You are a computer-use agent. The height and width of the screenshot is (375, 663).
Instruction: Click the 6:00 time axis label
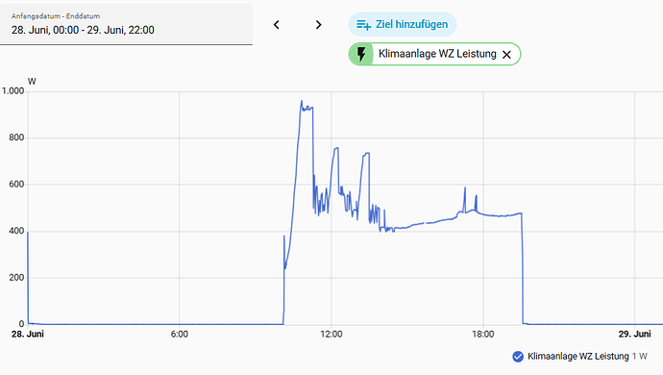click(180, 334)
